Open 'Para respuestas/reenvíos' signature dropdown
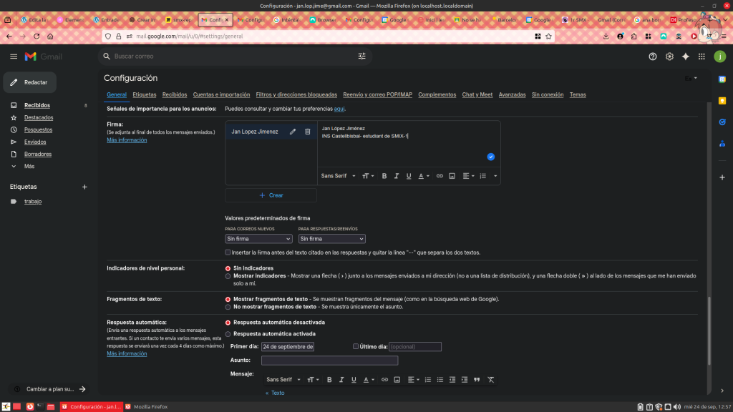Screen dimensions: 733x412 [331, 239]
